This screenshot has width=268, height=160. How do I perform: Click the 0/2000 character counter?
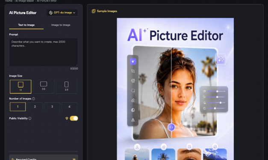tap(74, 69)
